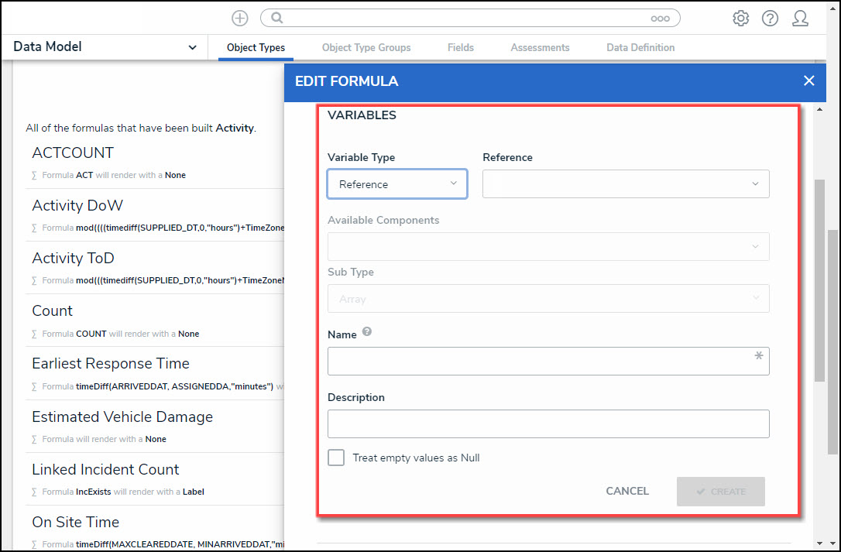Open the Data Model navigation dropdown
Image resolution: width=841 pixels, height=552 pixels.
pos(105,47)
